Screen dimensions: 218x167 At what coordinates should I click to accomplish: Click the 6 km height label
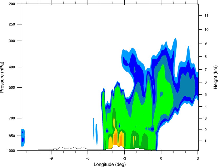pyautogui.click(x=206, y=82)
